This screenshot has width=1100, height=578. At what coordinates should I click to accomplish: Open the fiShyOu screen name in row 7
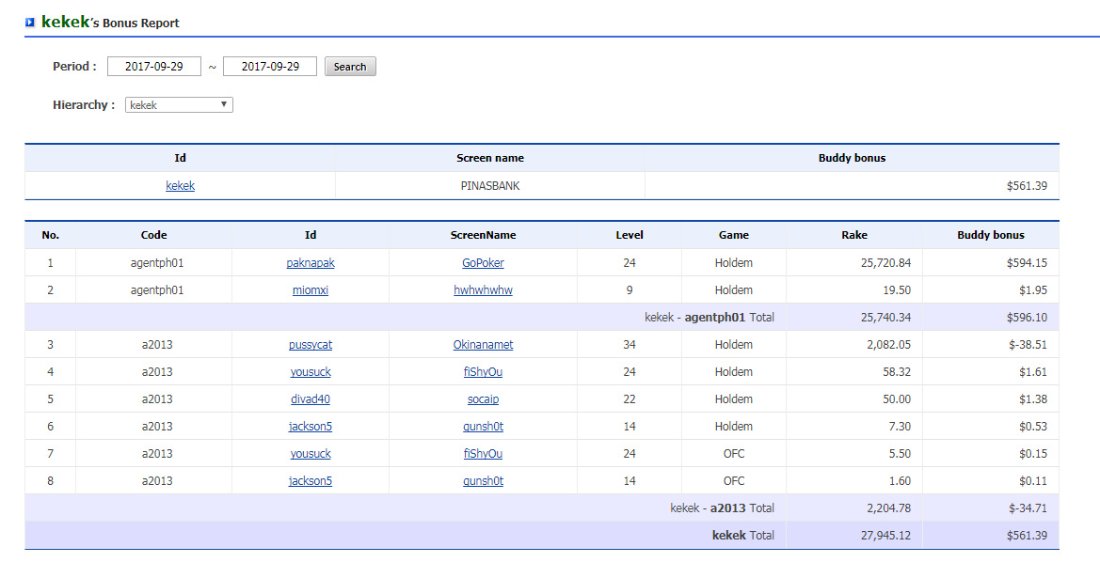coord(483,454)
